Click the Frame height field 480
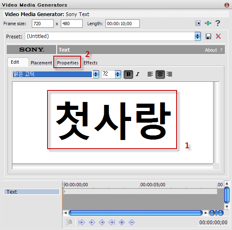 (x=72, y=24)
